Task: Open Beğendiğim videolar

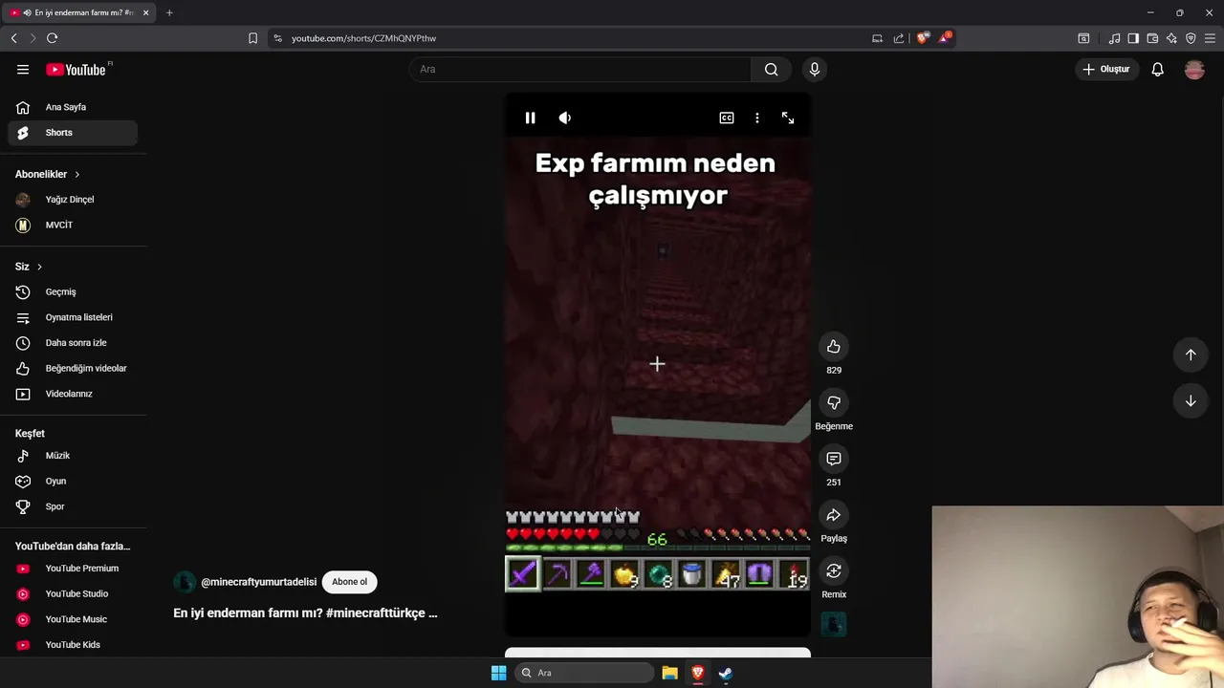Action: [x=73, y=368]
